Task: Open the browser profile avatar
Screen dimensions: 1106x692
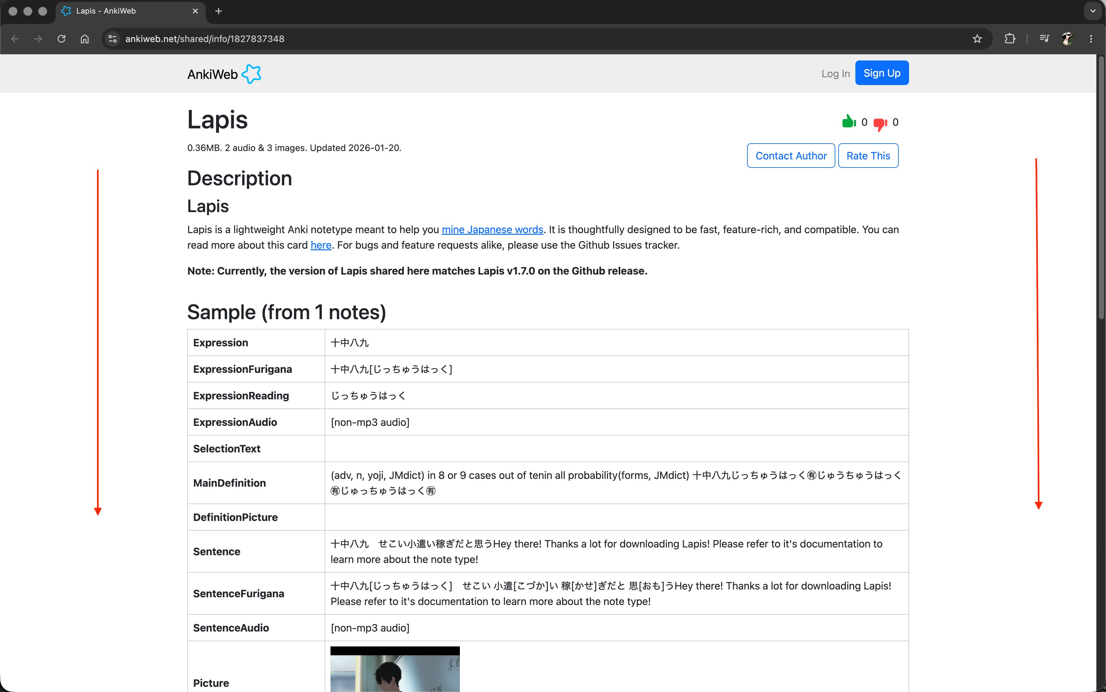Action: pos(1068,39)
